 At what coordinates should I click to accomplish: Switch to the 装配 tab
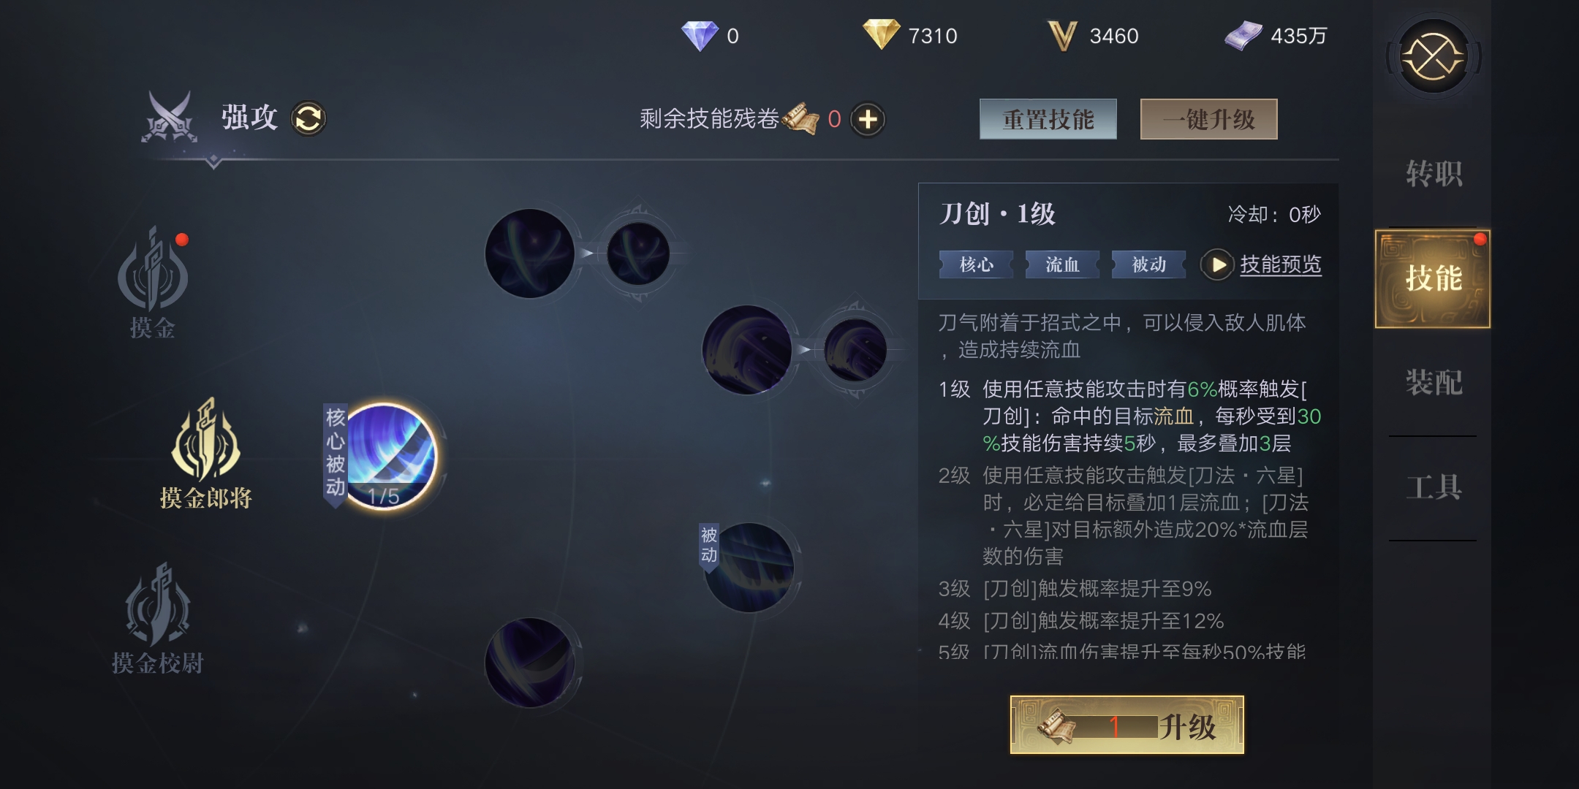(x=1434, y=382)
